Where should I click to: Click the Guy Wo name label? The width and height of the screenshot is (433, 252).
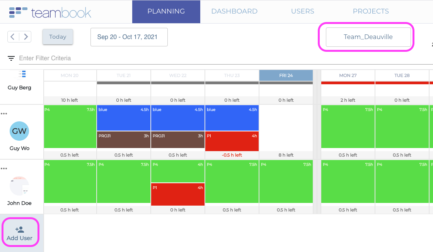[19, 148]
